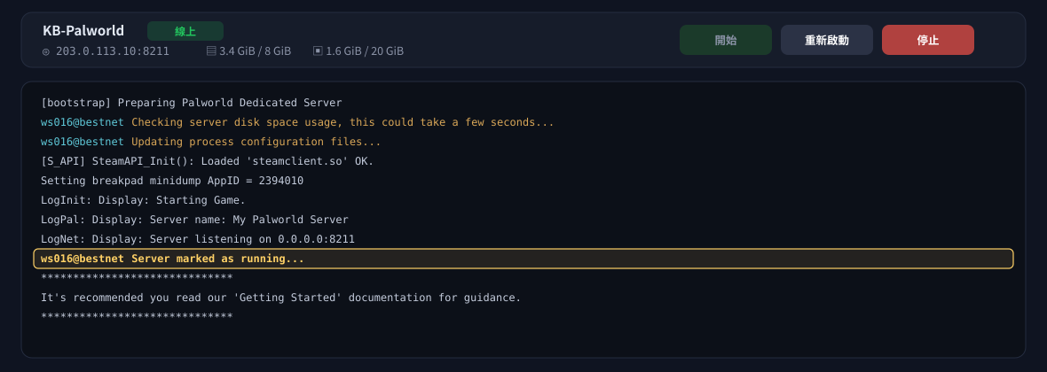This screenshot has height=372, width=1047.
Task: Click the bootstrap Preparing Palworld log line
Action: [x=191, y=104]
